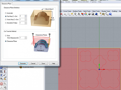Click the Generate button
This screenshot has width=121, height=90.
[x=23, y=63]
